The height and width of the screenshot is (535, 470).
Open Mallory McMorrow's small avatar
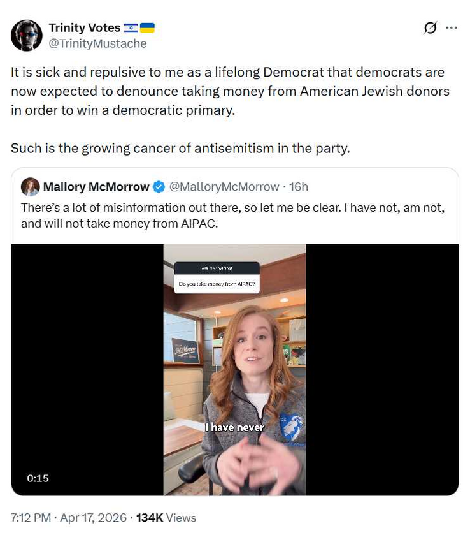coord(30,187)
